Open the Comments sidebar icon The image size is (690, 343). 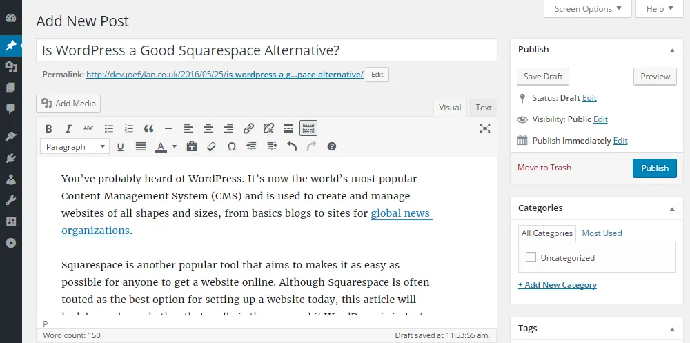(x=11, y=108)
